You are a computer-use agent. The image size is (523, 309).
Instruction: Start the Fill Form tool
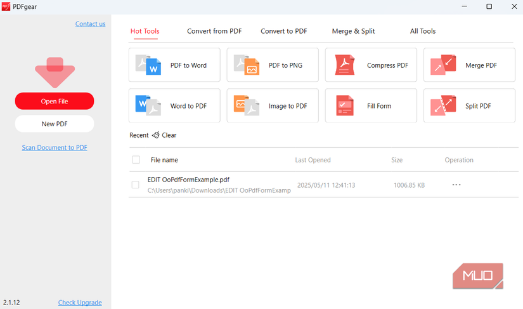pos(371,105)
